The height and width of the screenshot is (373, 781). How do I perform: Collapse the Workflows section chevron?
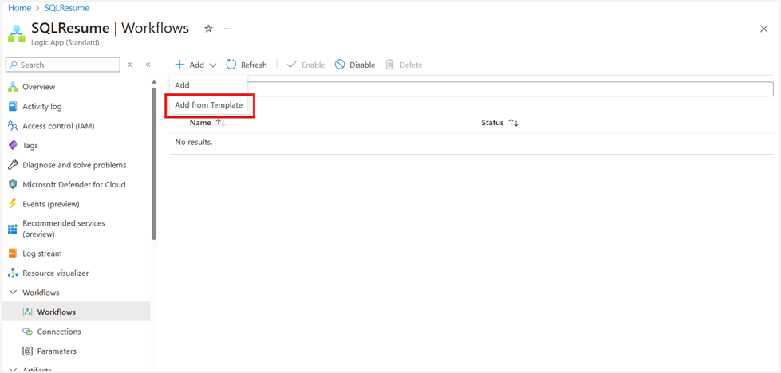[x=13, y=293]
